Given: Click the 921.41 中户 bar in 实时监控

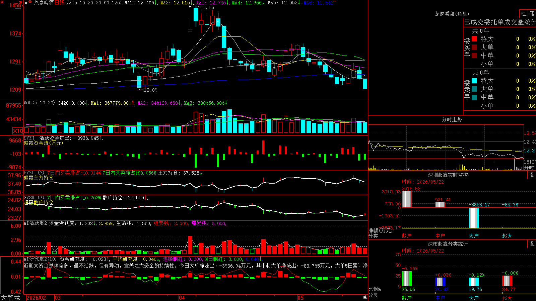Looking at the screenshot, I should pos(440,205).
